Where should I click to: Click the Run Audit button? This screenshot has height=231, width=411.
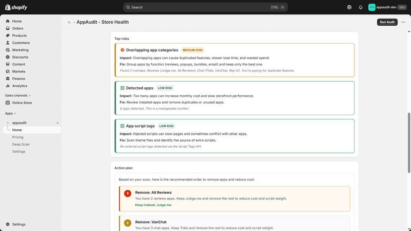point(387,22)
